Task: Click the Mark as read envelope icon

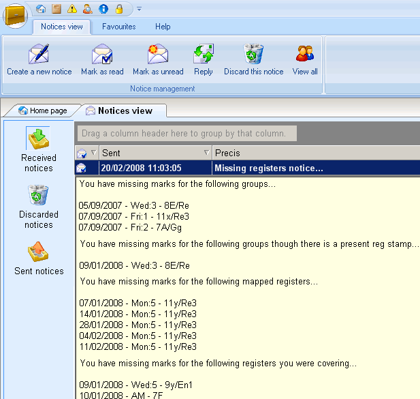Action: pyautogui.click(x=102, y=54)
